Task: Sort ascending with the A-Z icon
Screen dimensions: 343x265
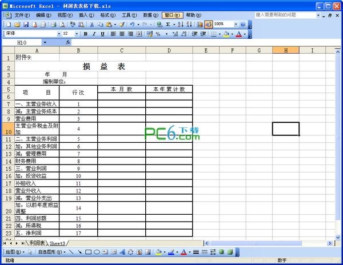Action: [181, 25]
